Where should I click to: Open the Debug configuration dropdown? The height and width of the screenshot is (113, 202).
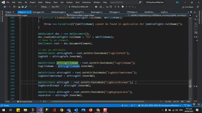pyautogui.click(x=45, y=7)
